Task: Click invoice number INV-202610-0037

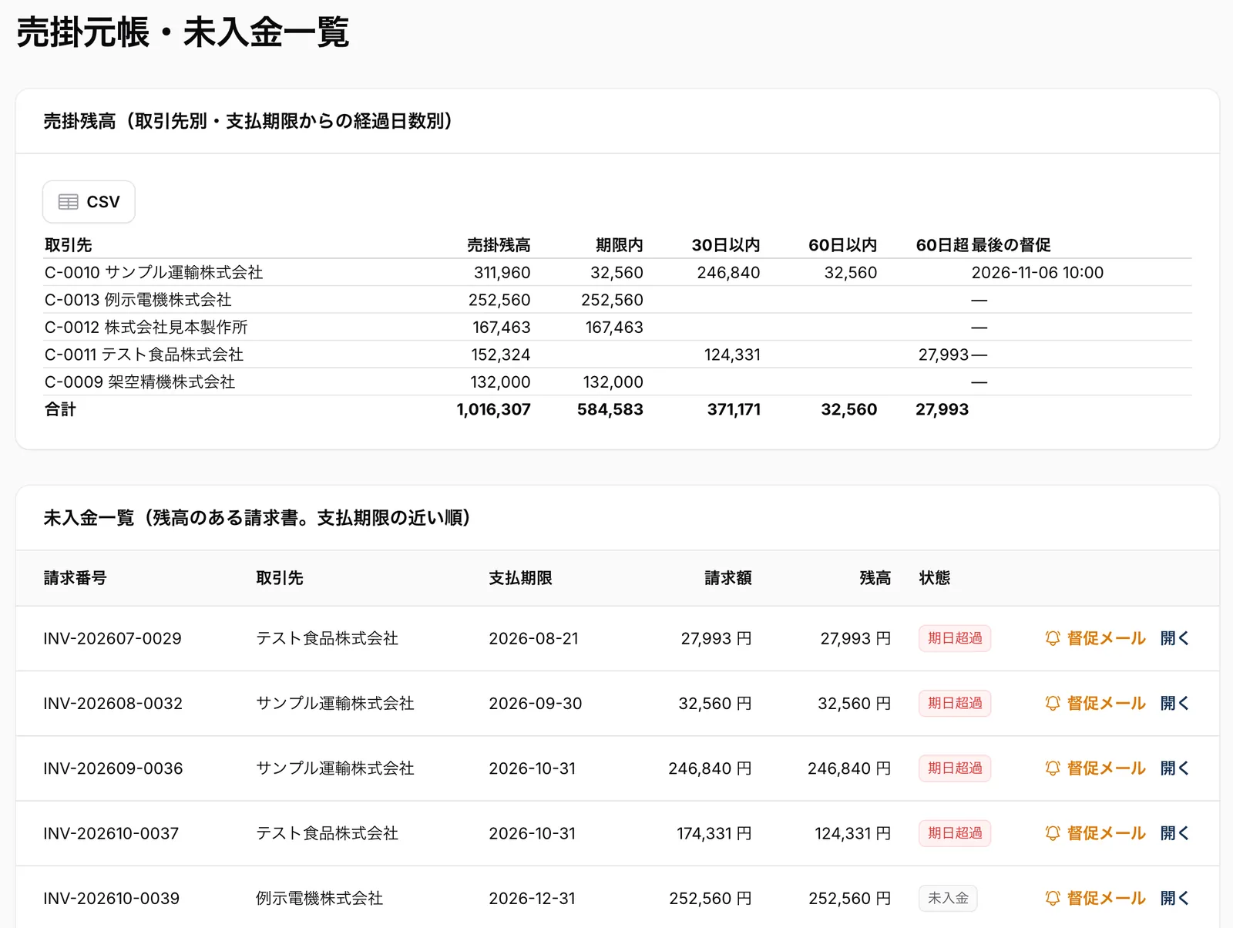Action: tap(111, 833)
